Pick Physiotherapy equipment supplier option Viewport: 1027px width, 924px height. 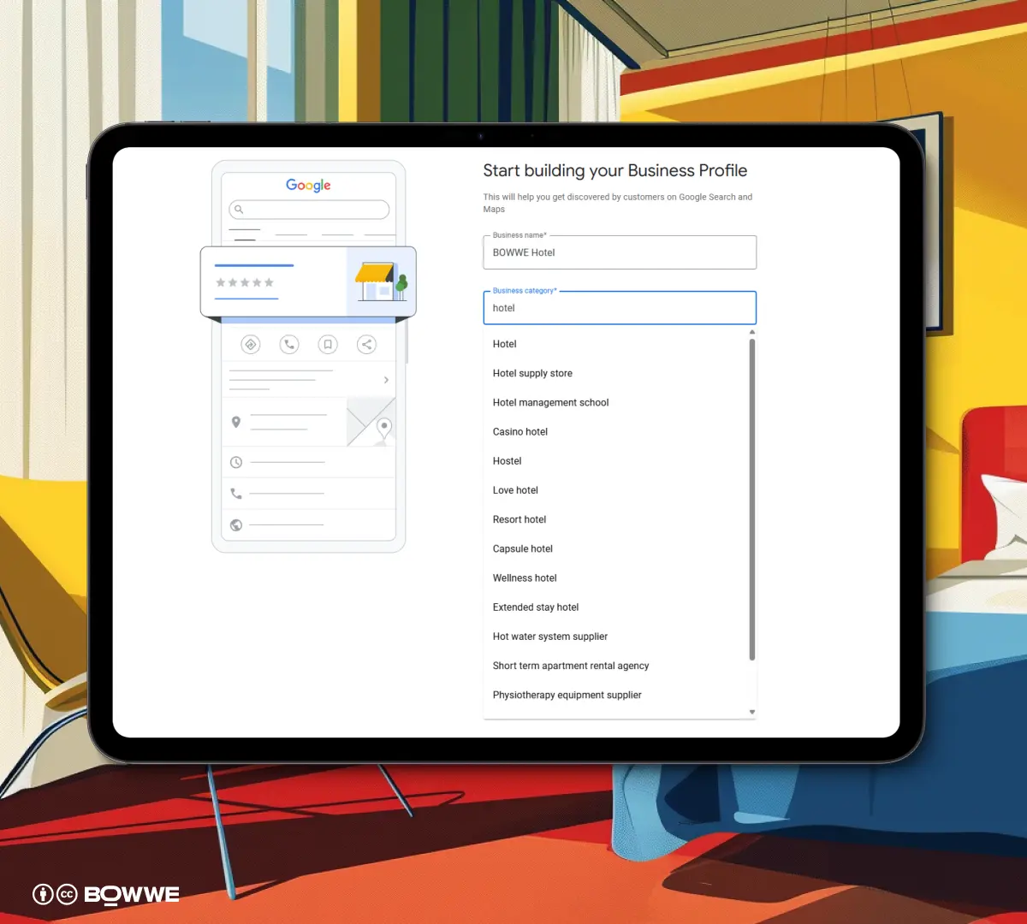coord(616,695)
